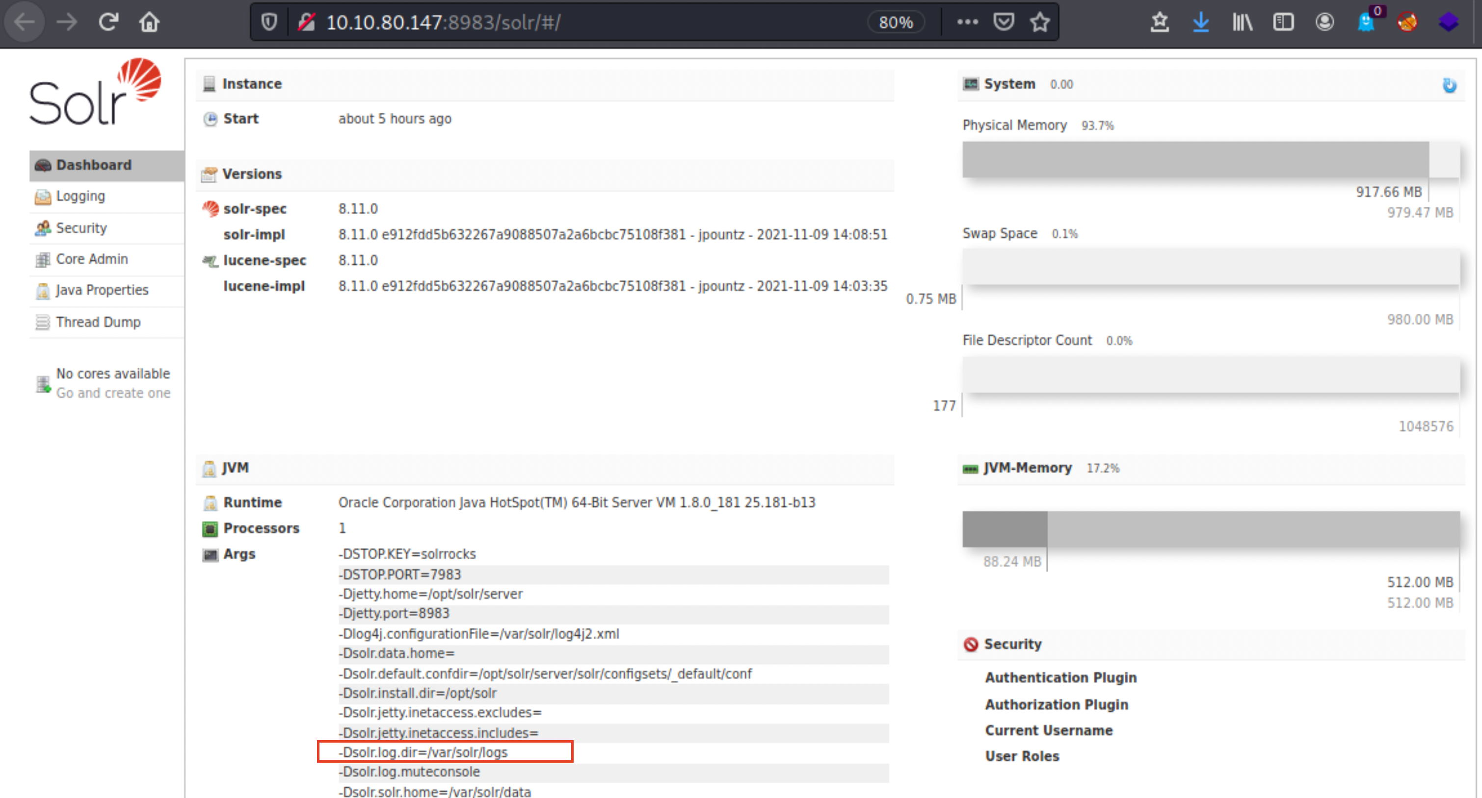Reset the 80% zoom level indicator
1482x798 pixels.
896,23
